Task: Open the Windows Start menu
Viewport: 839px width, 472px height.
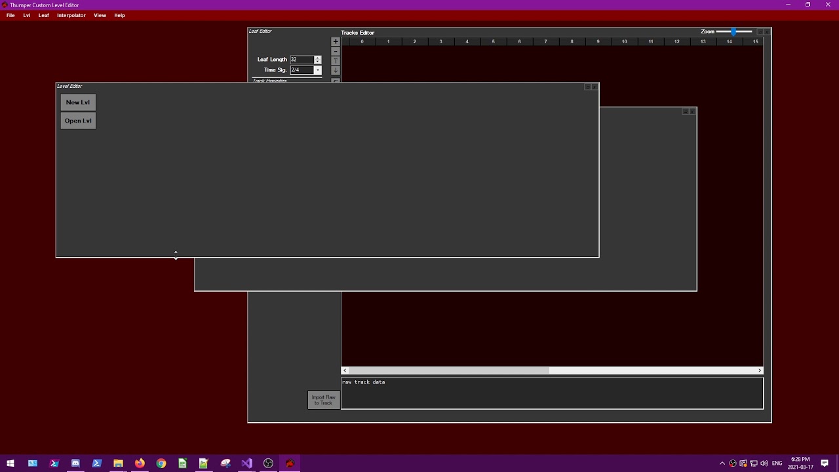Action: click(x=10, y=463)
